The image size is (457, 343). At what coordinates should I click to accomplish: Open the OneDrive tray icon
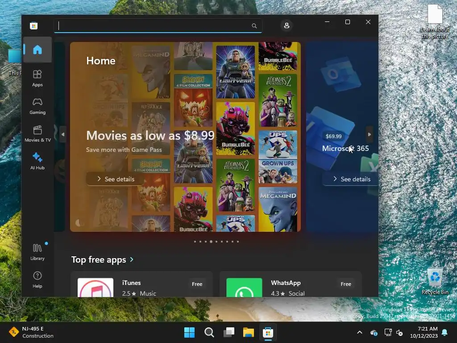tap(374, 332)
